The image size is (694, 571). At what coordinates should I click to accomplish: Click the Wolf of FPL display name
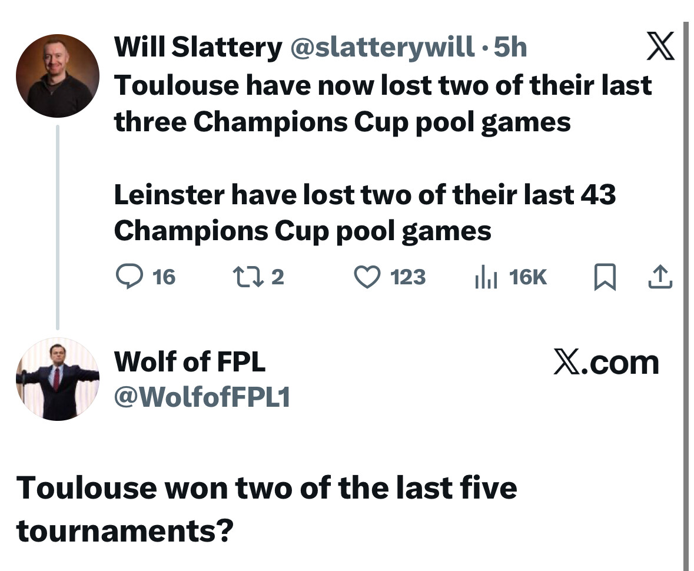[190, 361]
